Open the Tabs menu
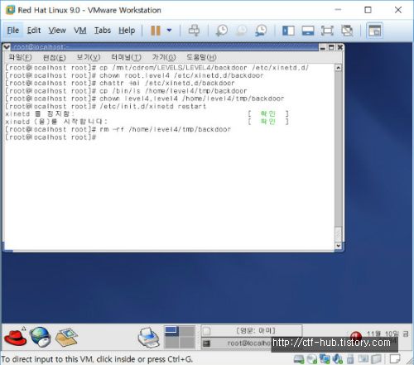 point(103,31)
